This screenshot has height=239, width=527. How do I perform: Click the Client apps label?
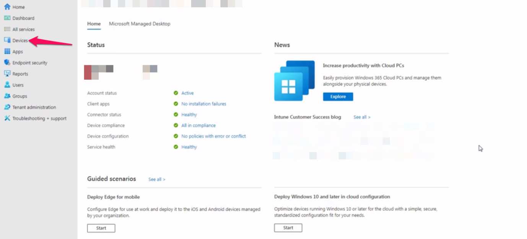(98, 104)
